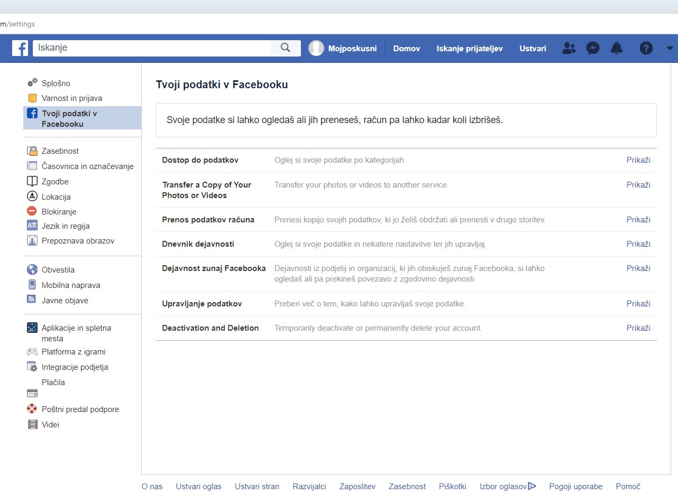Viewport: 678px width, 495px height.
Task: Click the Facebook logo in header
Action: point(20,48)
